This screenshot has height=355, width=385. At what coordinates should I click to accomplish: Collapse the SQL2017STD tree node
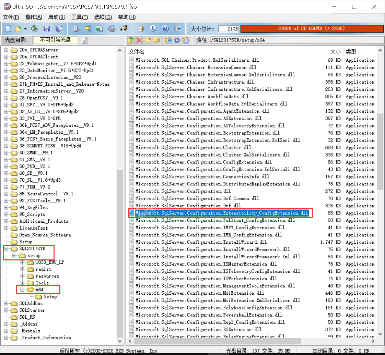click(6, 248)
